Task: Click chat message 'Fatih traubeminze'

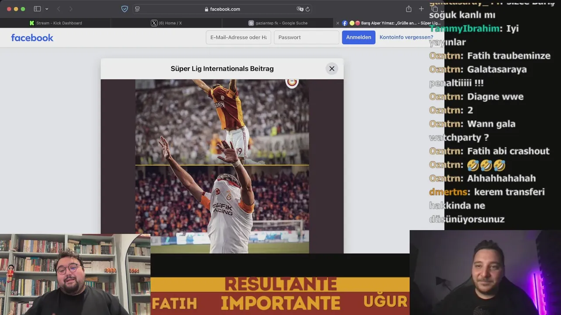Action: tap(509, 56)
